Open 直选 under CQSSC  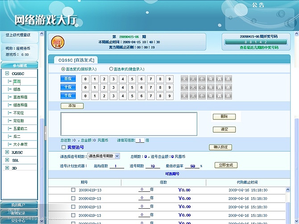17,81
